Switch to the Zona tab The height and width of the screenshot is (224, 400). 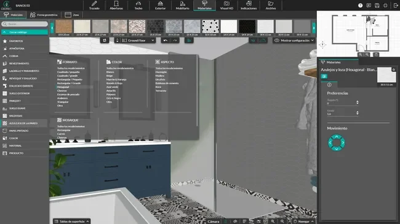(72, 15)
